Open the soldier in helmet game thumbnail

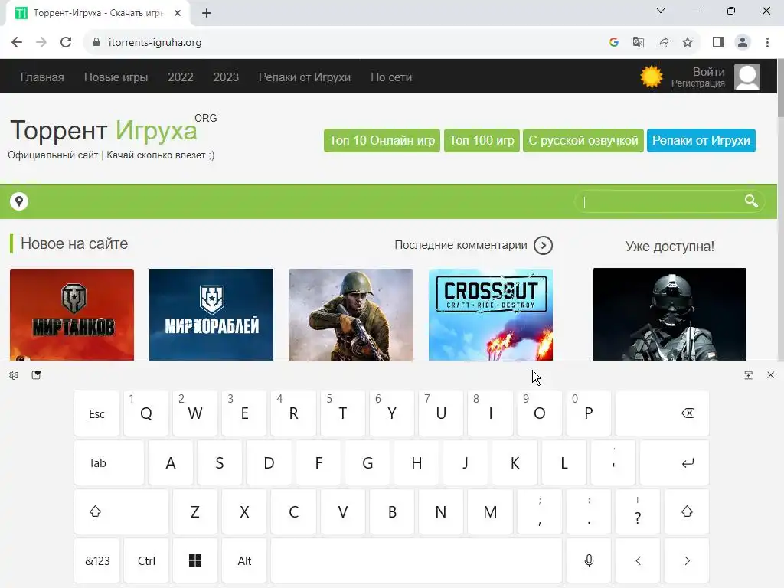(351, 315)
